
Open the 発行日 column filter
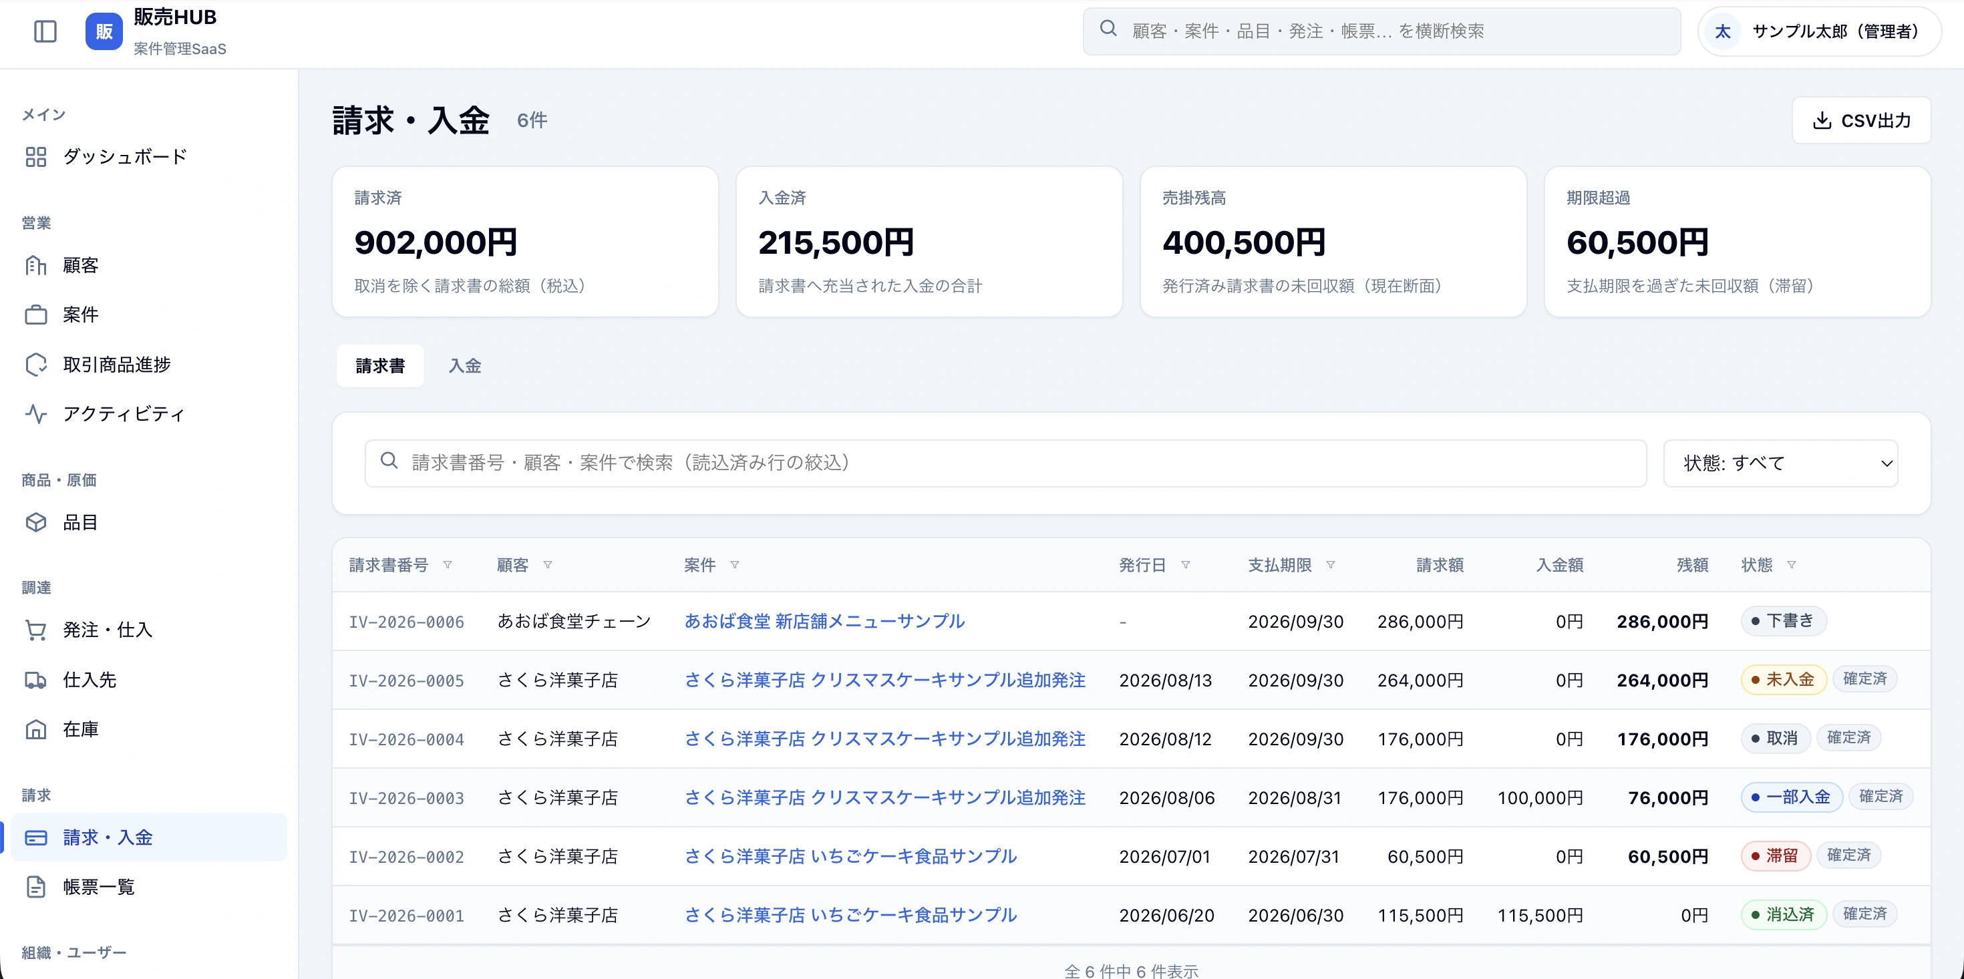click(x=1186, y=565)
